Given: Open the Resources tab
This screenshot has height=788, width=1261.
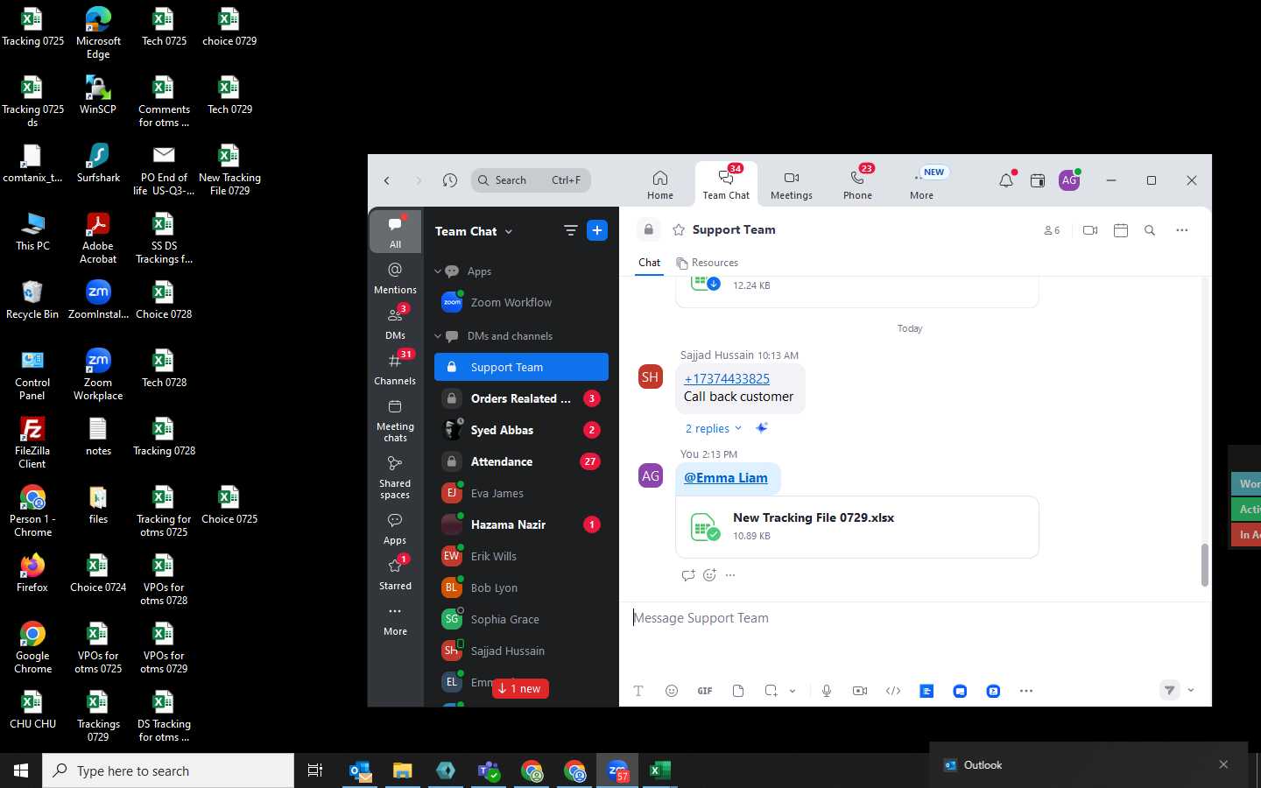Looking at the screenshot, I should pos(708,263).
